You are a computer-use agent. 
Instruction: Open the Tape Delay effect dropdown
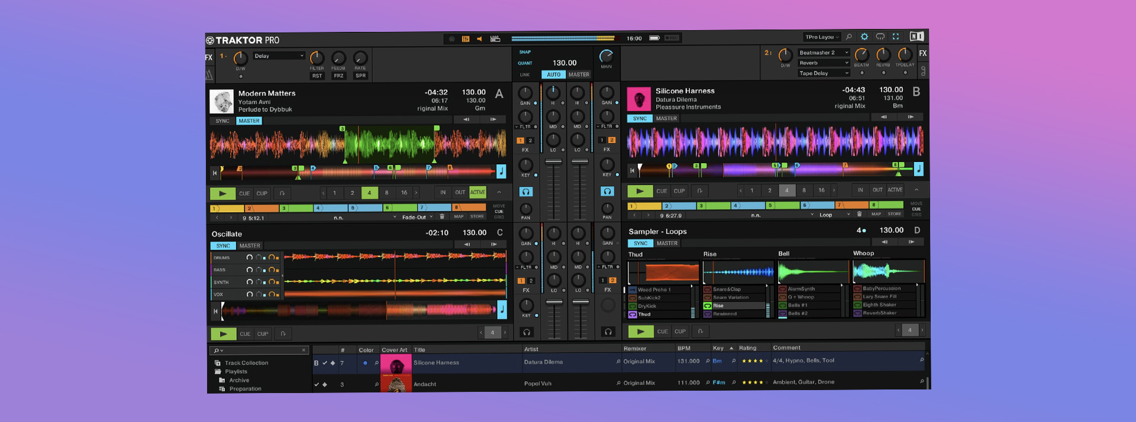point(824,73)
